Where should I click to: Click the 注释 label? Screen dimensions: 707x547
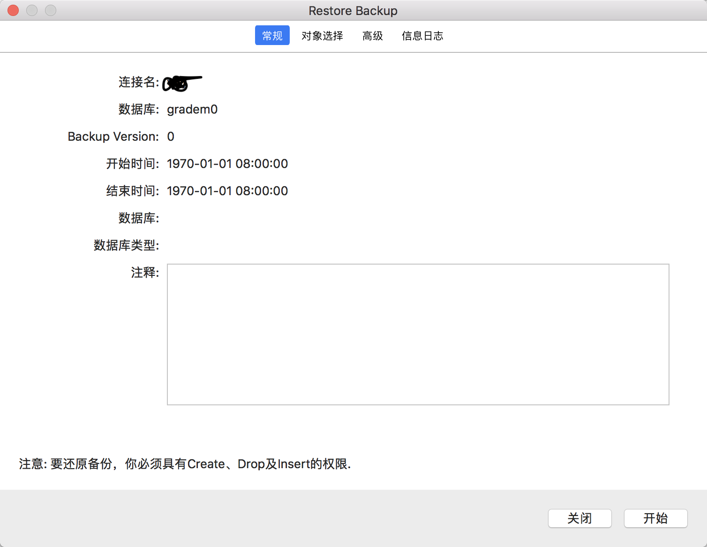(145, 273)
